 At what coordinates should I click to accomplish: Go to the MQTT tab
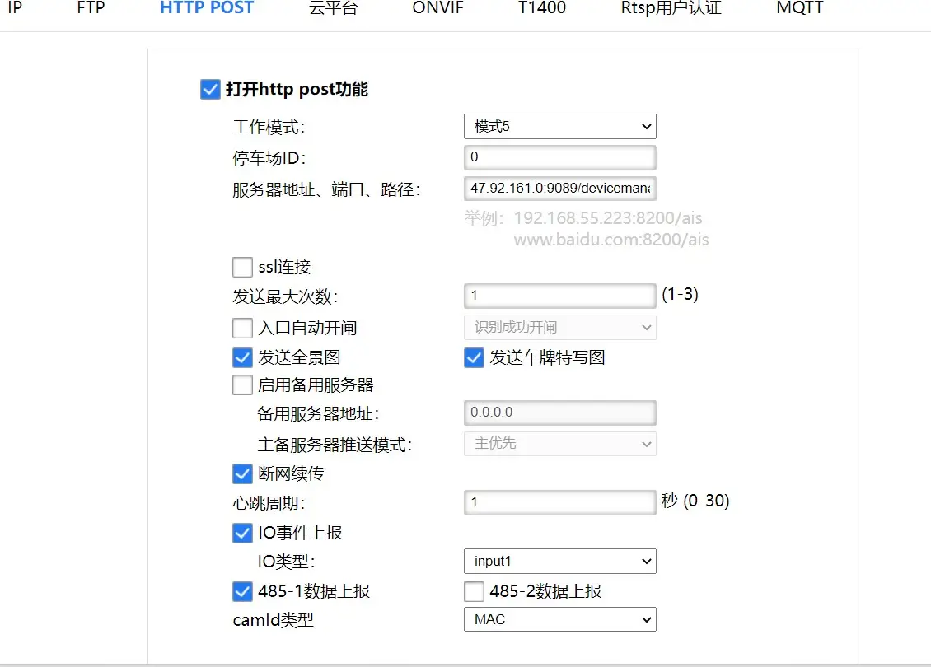(799, 9)
